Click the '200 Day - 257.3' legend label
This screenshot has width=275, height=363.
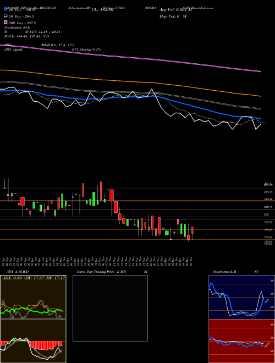(x=22, y=23)
